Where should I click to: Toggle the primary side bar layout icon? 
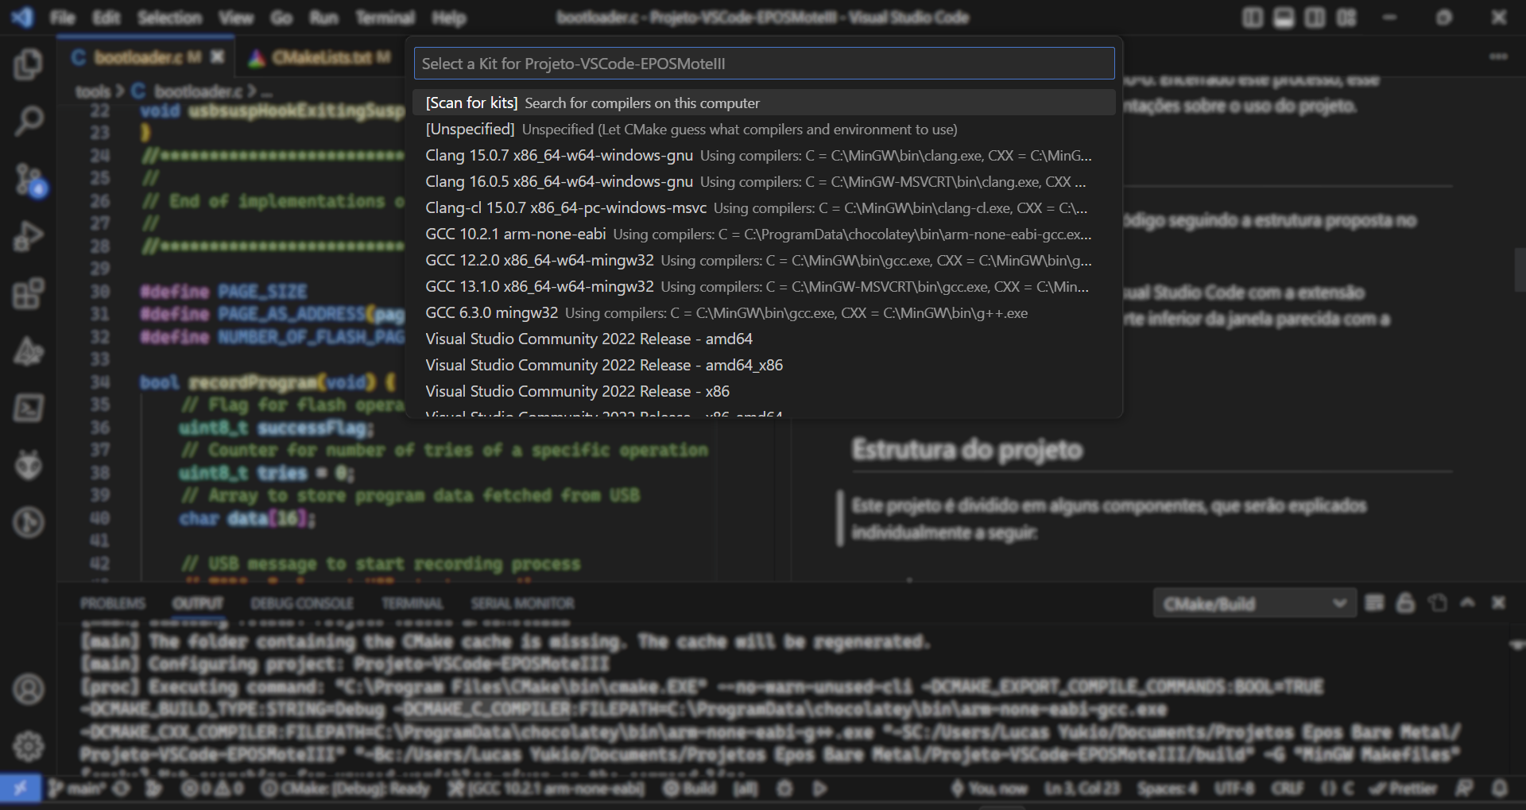1253,17
